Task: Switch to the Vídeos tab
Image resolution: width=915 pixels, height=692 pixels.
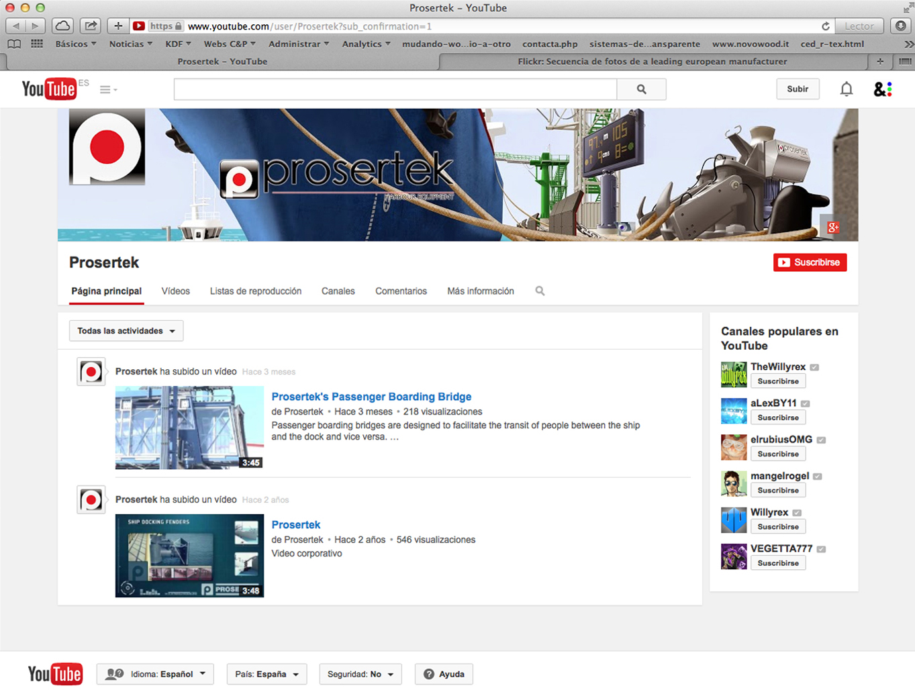Action: click(x=176, y=291)
